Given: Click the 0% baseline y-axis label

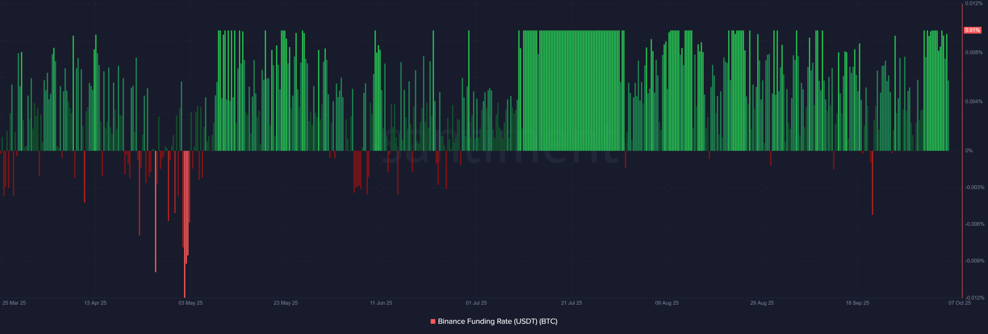Looking at the screenshot, I should [x=969, y=151].
